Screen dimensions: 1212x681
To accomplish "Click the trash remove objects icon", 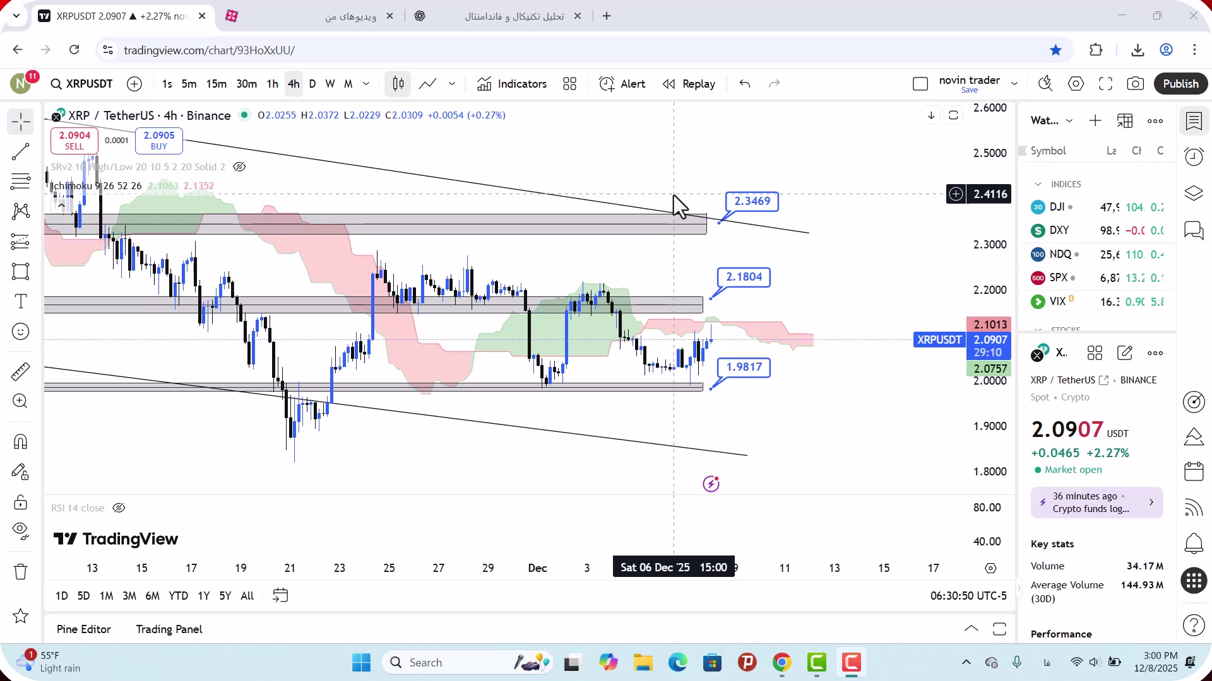I will click(20, 572).
